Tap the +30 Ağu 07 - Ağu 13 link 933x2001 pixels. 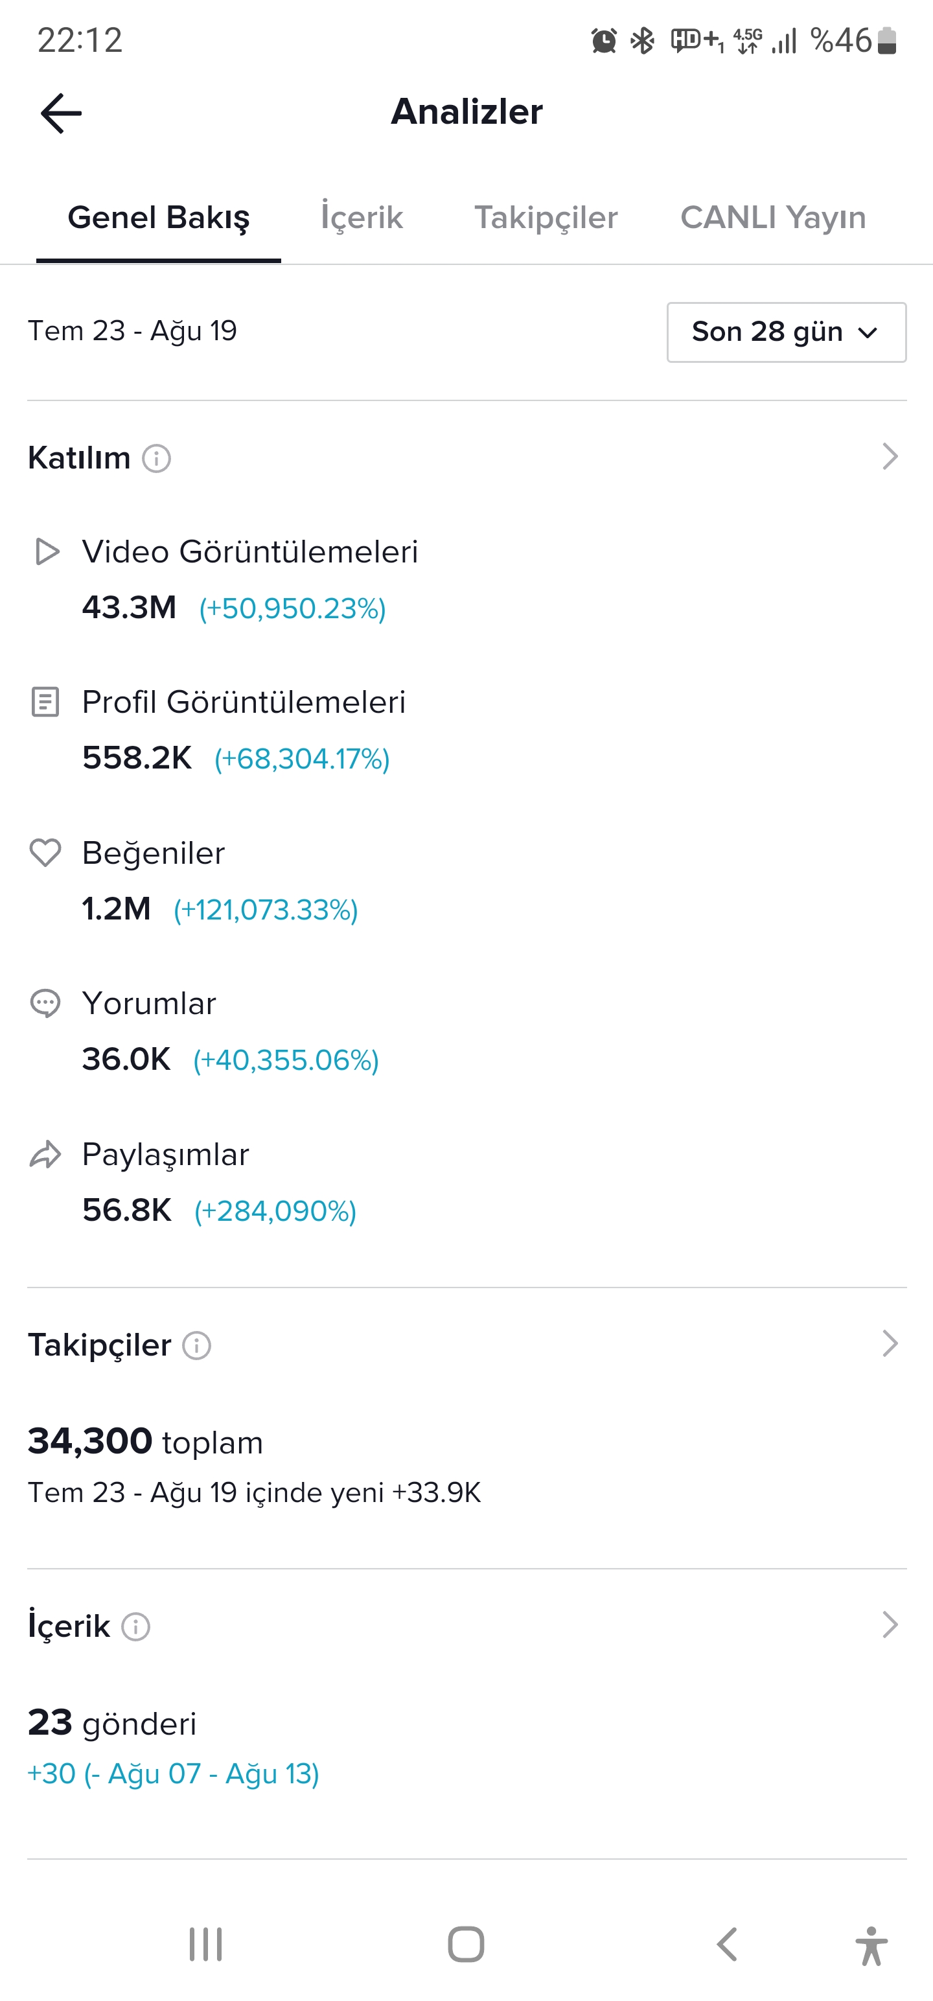click(173, 1774)
